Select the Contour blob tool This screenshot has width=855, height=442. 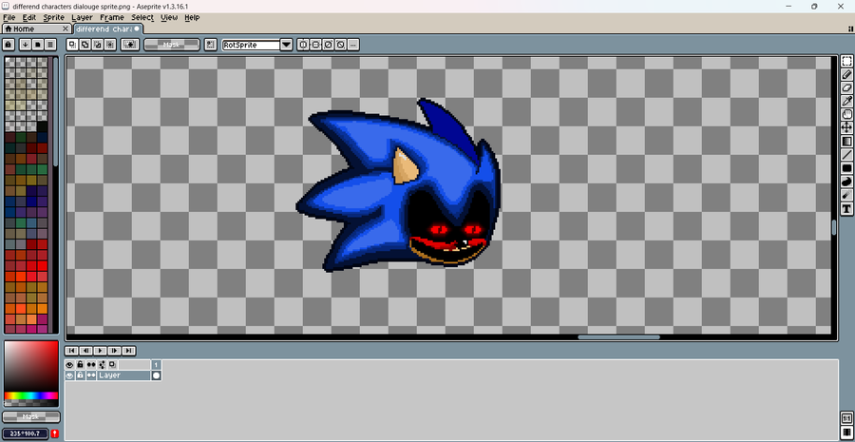pos(846,182)
